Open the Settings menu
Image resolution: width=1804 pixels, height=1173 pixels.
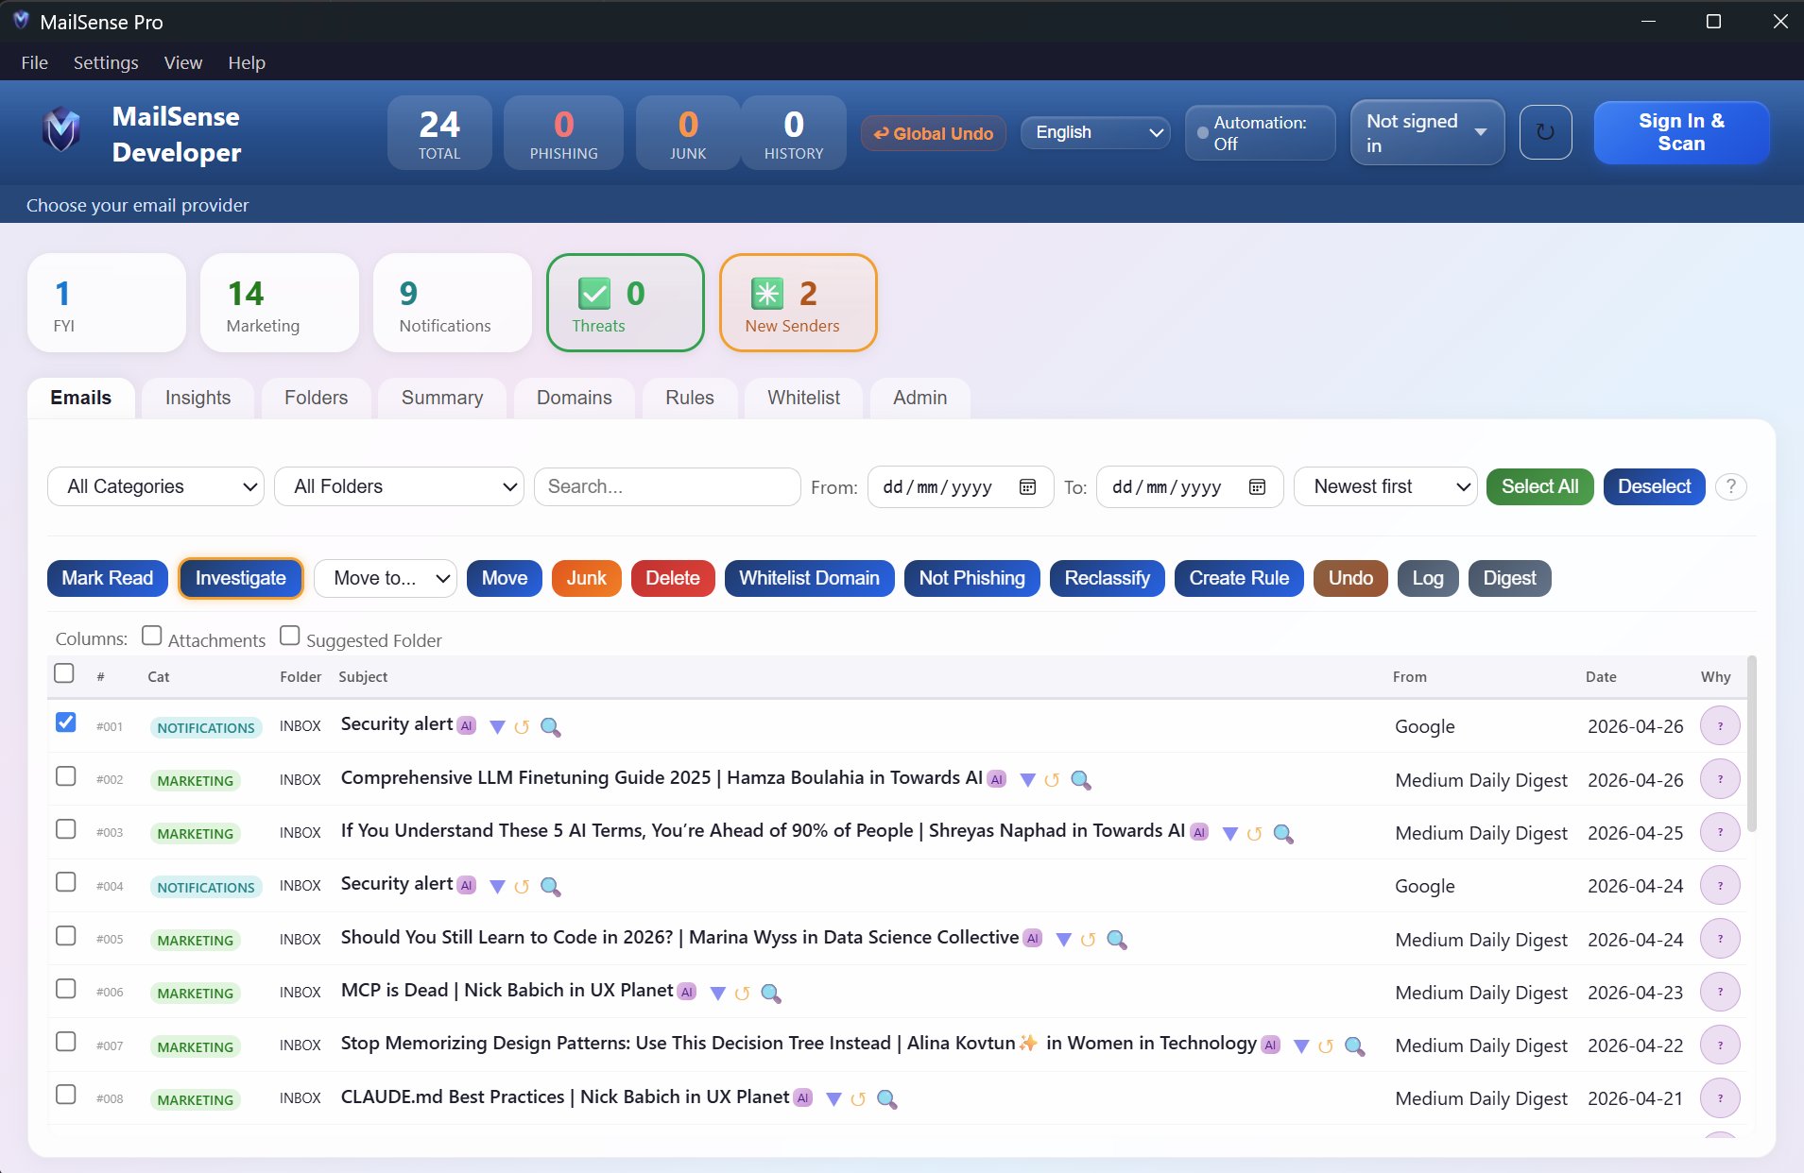106,62
